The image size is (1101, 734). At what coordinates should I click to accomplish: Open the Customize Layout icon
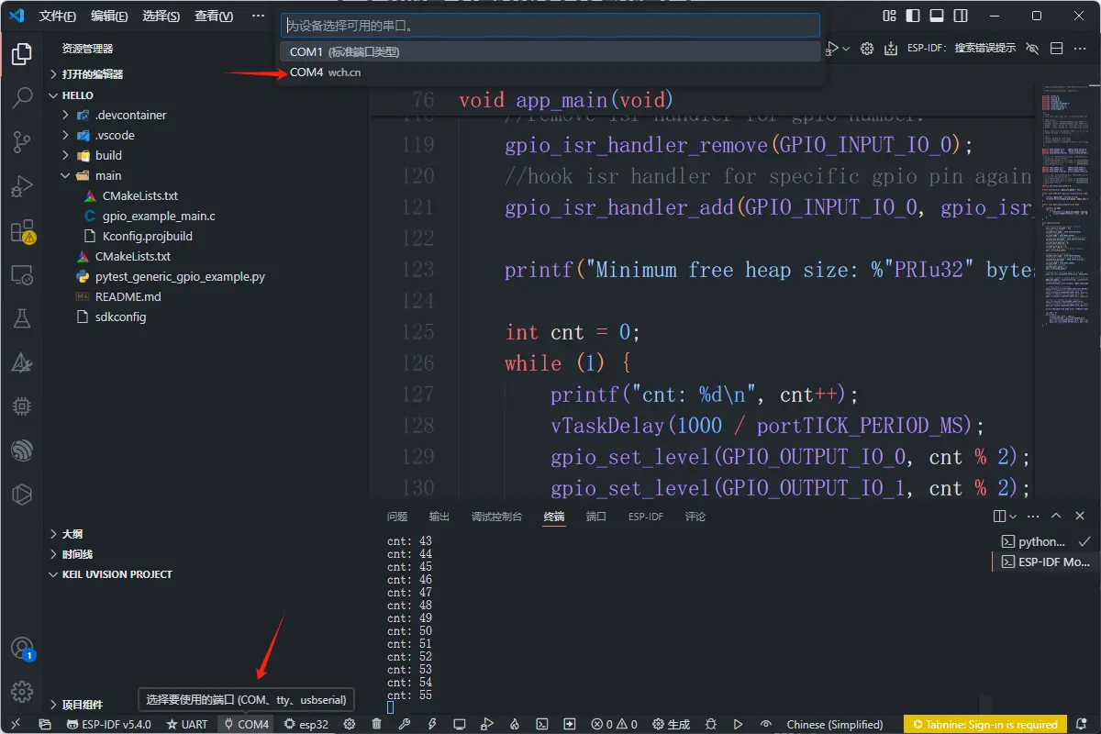coord(889,16)
